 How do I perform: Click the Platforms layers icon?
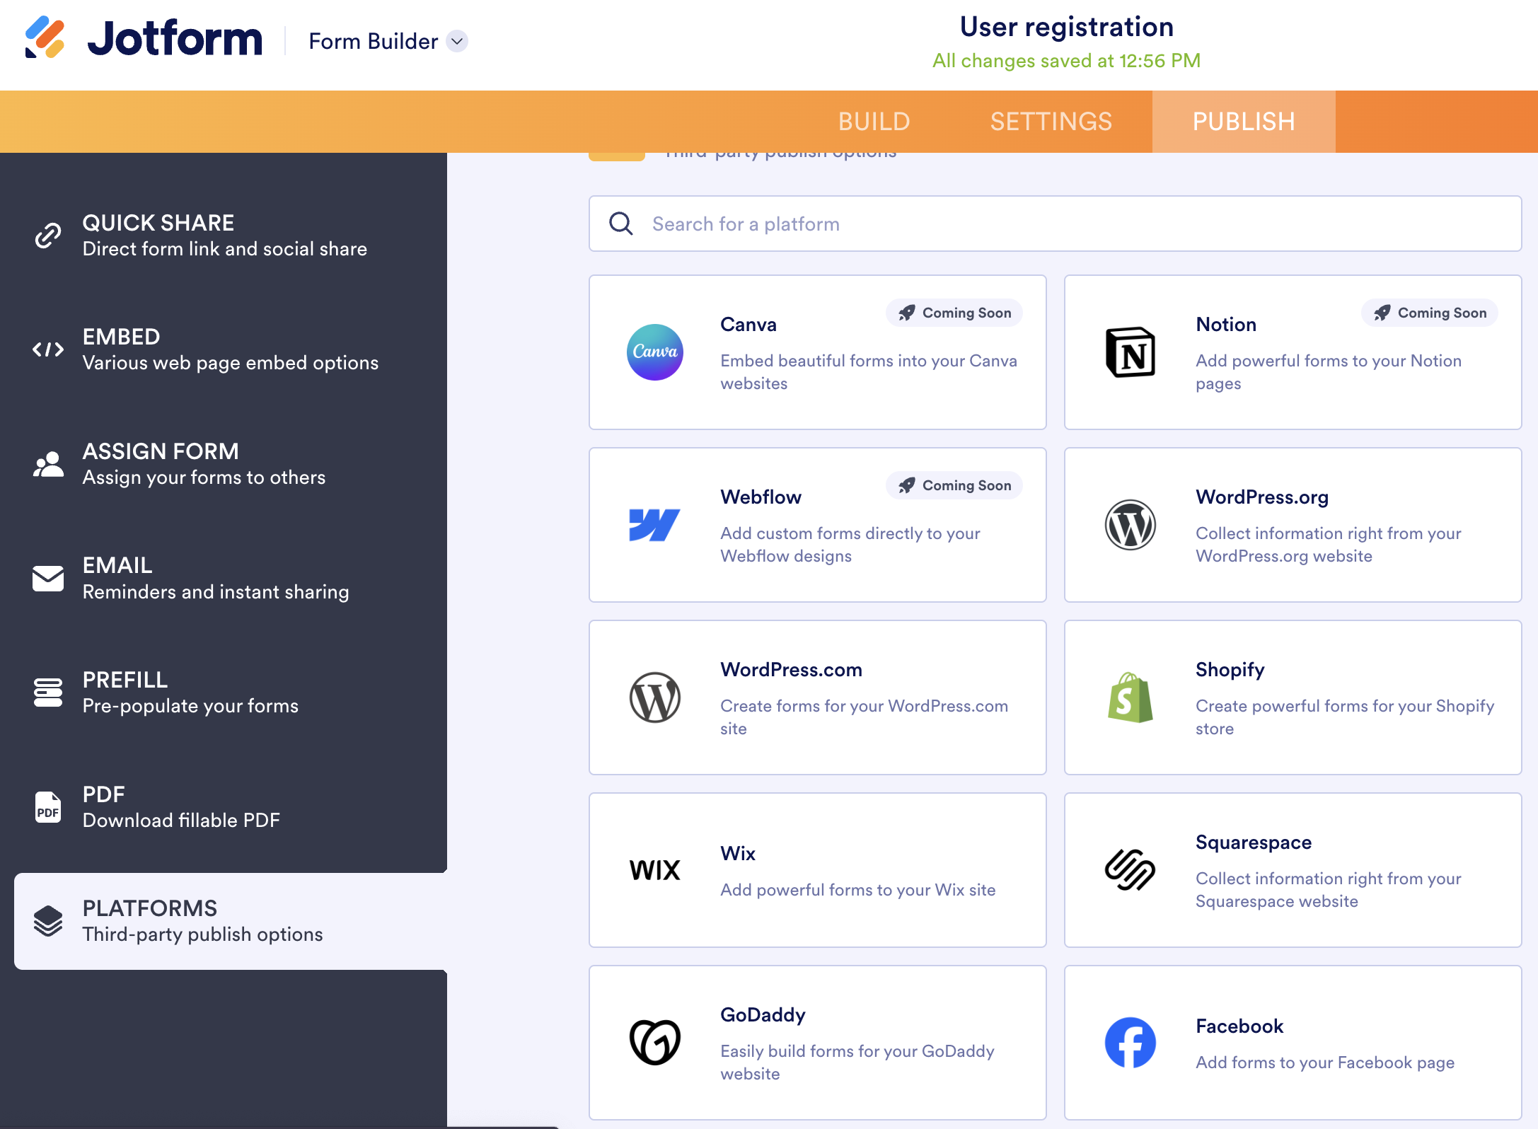(48, 921)
